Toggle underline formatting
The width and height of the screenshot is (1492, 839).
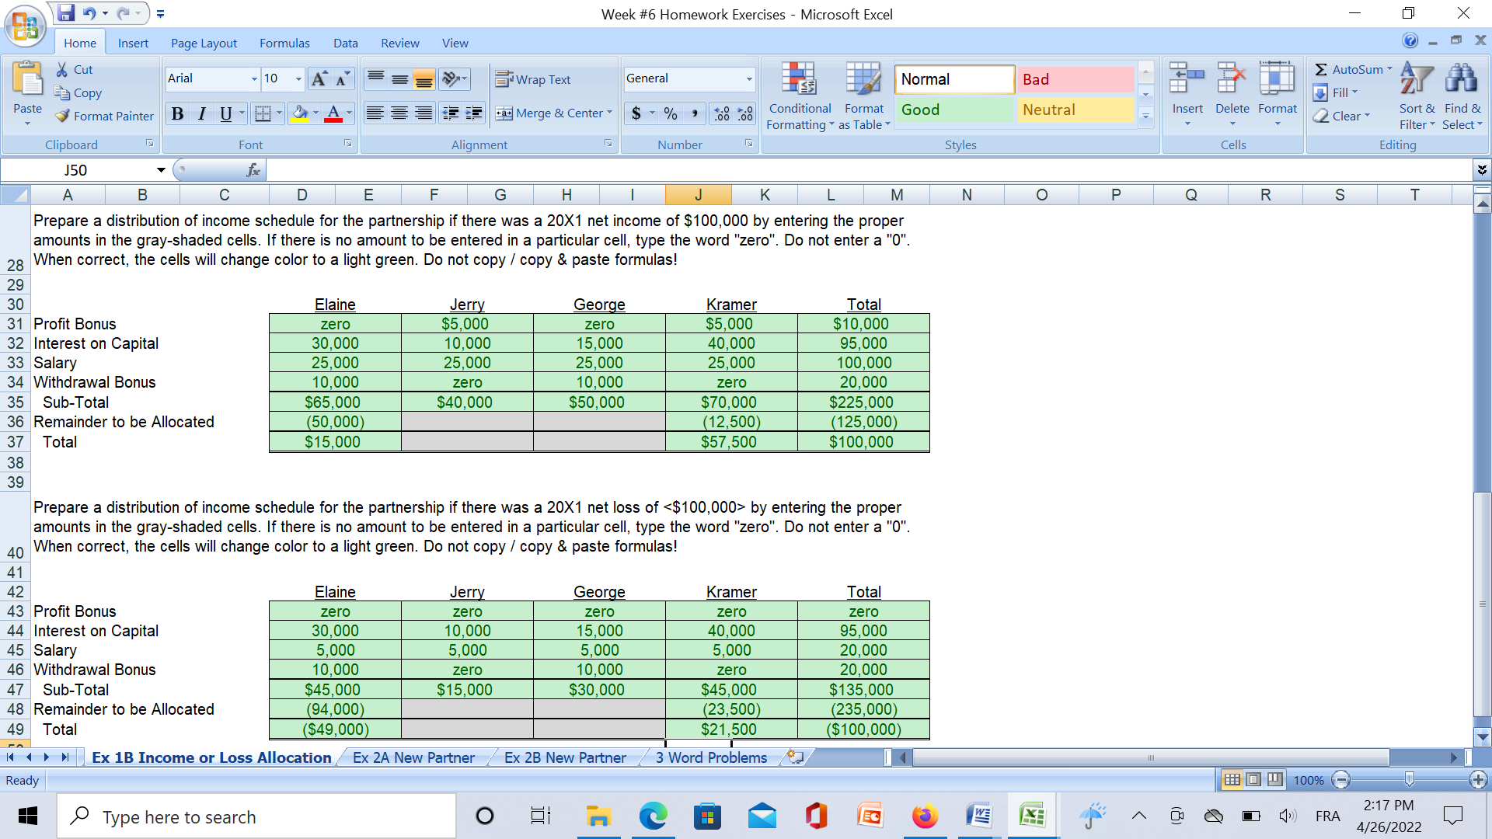click(224, 113)
